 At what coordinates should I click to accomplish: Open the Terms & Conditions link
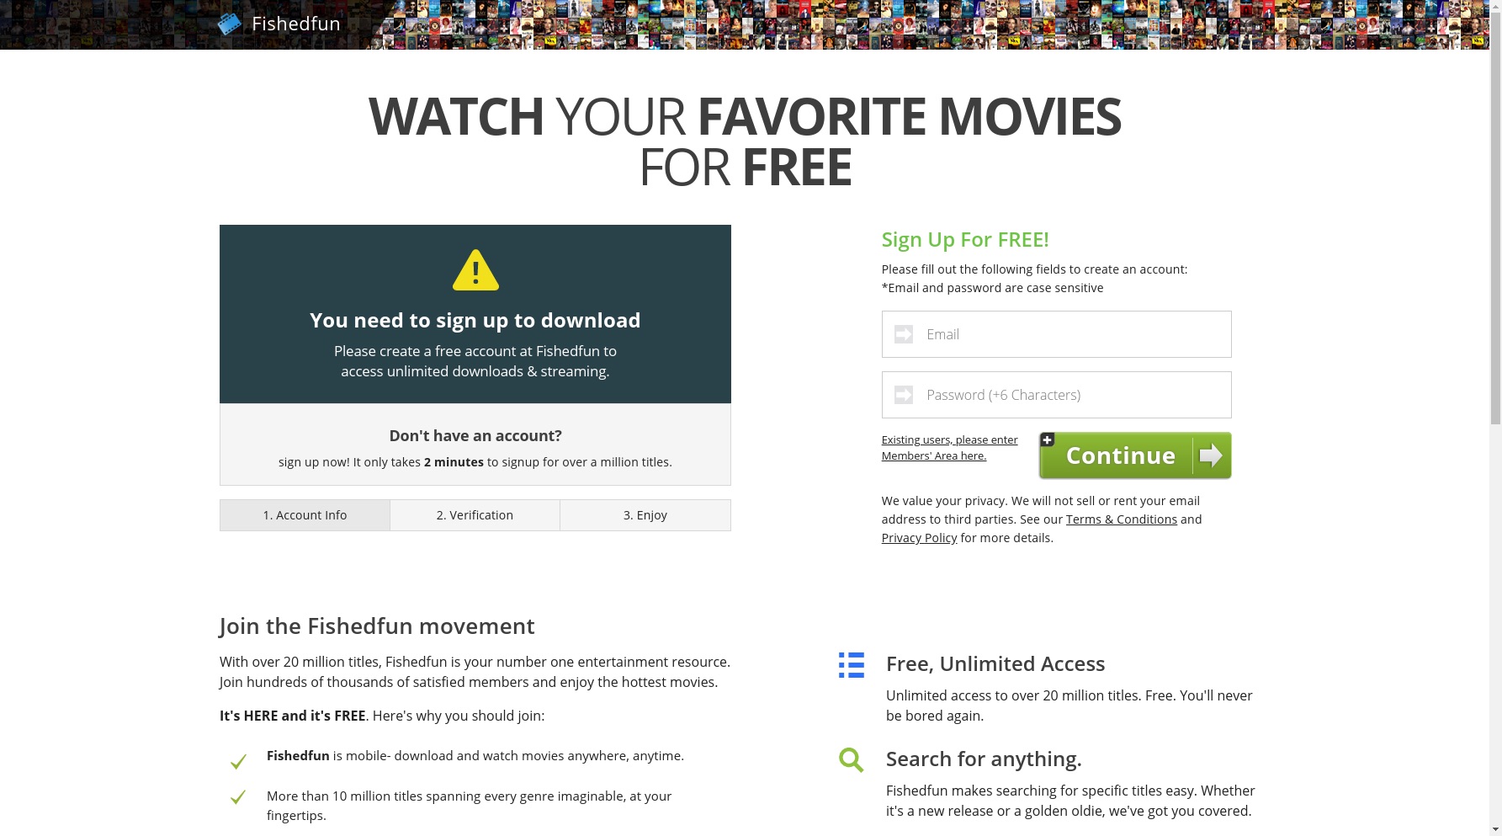coord(1122,519)
